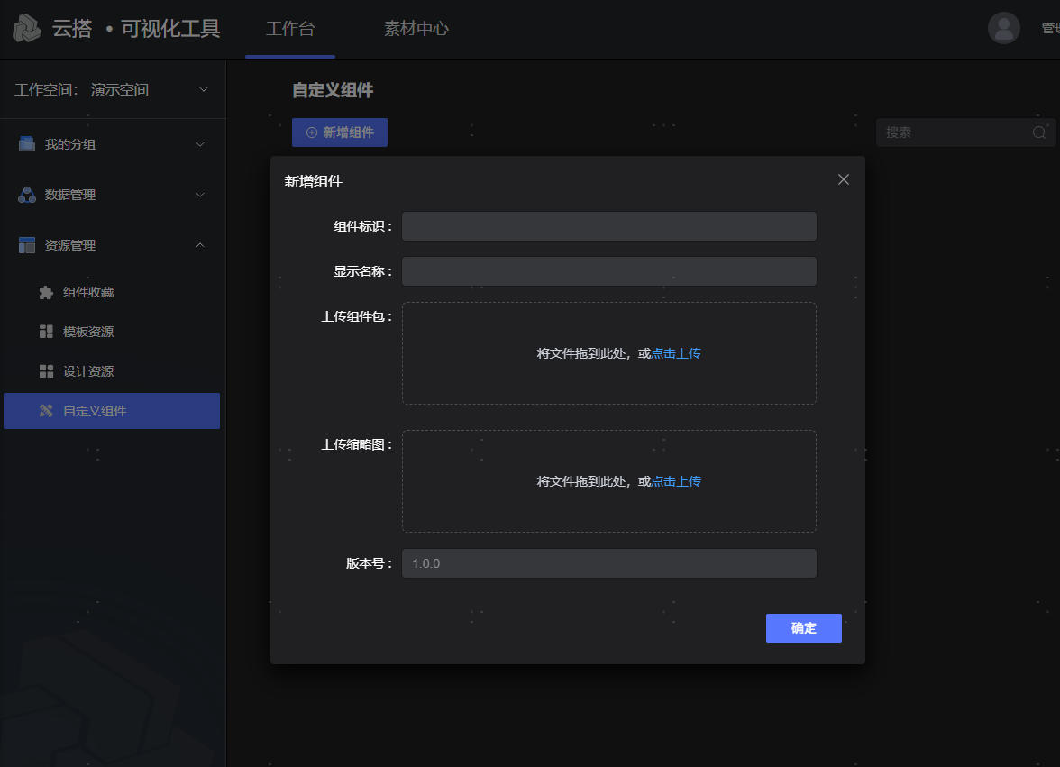This screenshot has height=767, width=1060.
Task: Click the 资源管理 layout icon
Action: pos(27,245)
